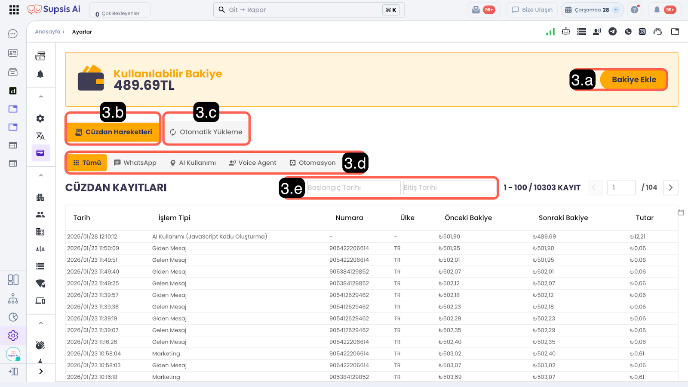Filter records by WhatsApp tab
688x387 pixels.
tap(135, 163)
